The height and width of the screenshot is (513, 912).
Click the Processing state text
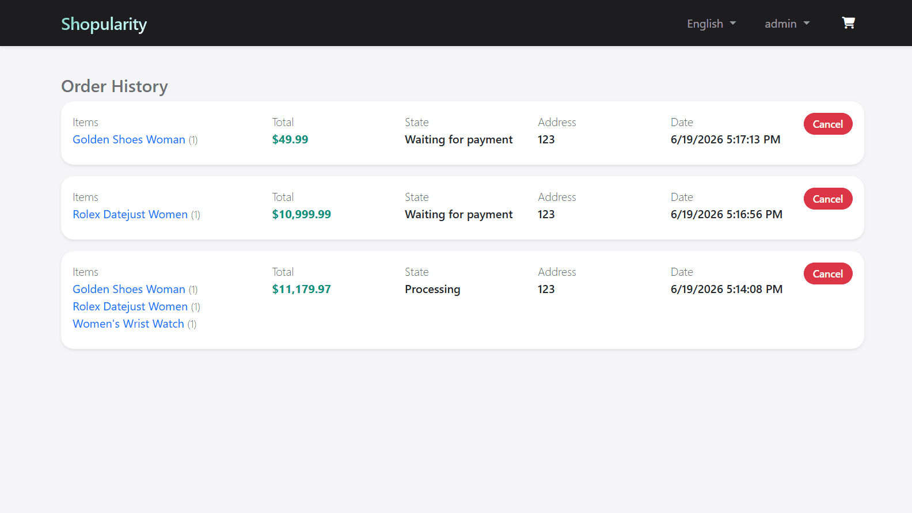tap(432, 289)
